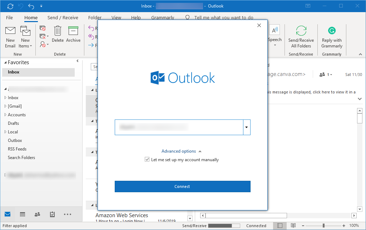
Task: Click Send/Receive All Folders icon
Action: point(301,31)
